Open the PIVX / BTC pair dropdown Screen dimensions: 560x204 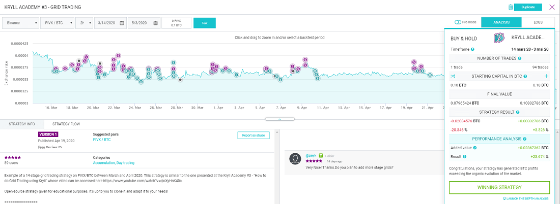click(57, 23)
